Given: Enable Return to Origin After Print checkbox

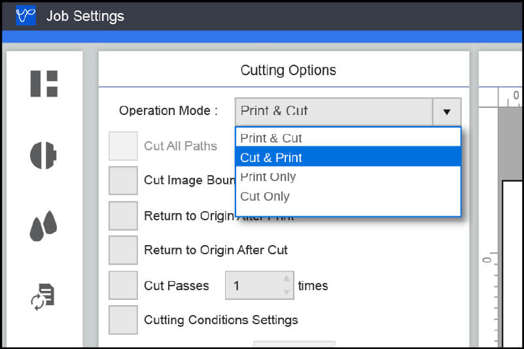Looking at the screenshot, I should pyautogui.click(x=123, y=216).
